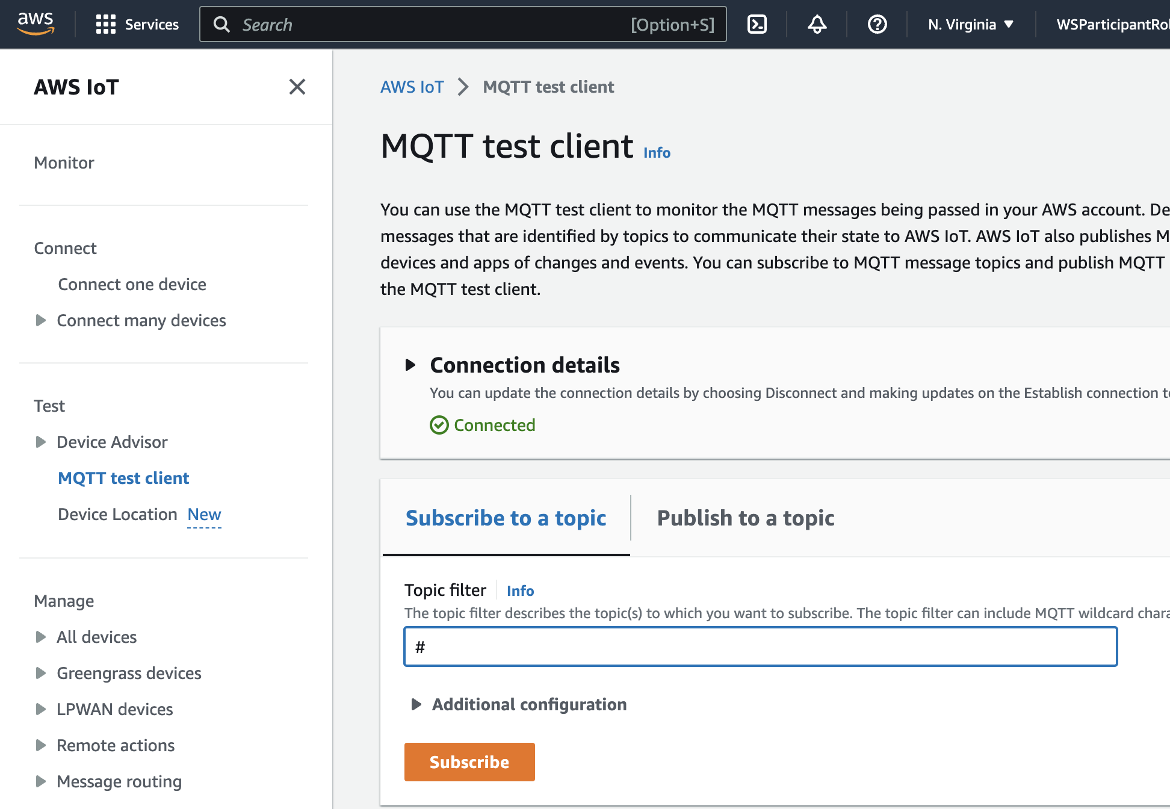Image resolution: width=1170 pixels, height=809 pixels.
Task: Open Info link beside MQTT test client title
Action: [x=657, y=153]
